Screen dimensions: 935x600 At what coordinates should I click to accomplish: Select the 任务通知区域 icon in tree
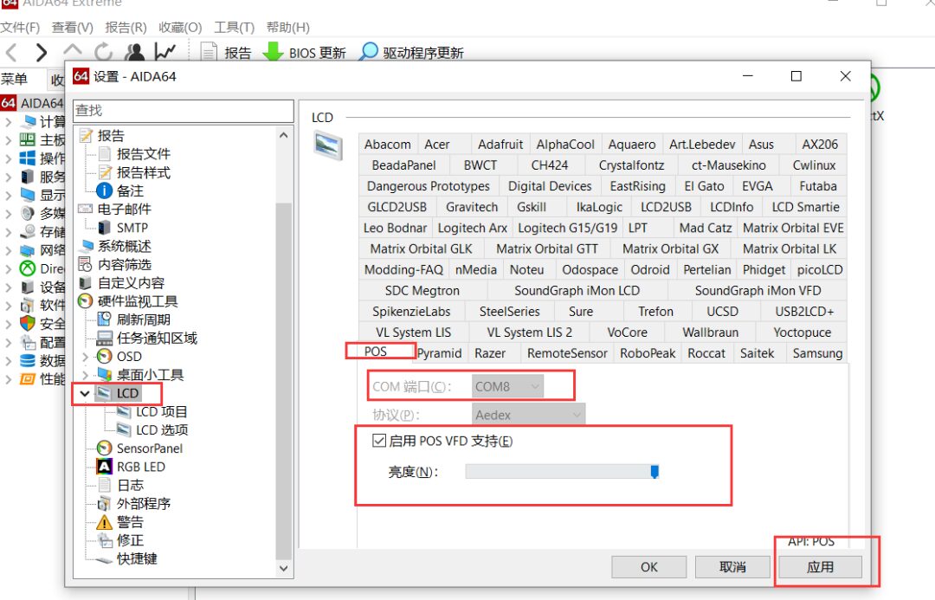pyautogui.click(x=105, y=339)
